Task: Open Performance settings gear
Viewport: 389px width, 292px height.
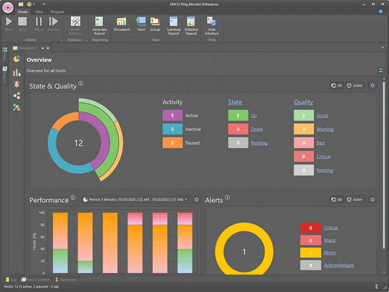Action: click(x=197, y=200)
